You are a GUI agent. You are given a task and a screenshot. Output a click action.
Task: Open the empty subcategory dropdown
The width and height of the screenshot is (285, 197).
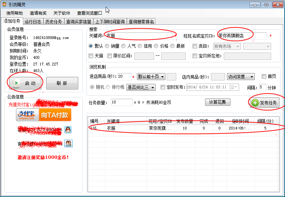[257, 46]
